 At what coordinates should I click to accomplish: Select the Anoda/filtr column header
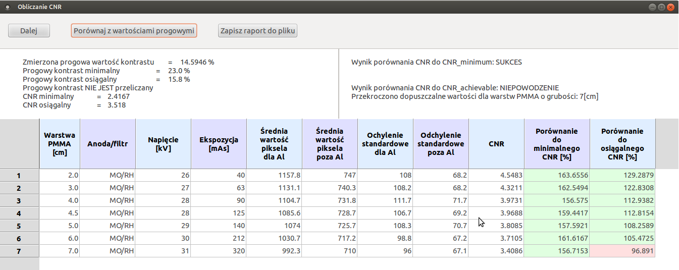click(108, 144)
